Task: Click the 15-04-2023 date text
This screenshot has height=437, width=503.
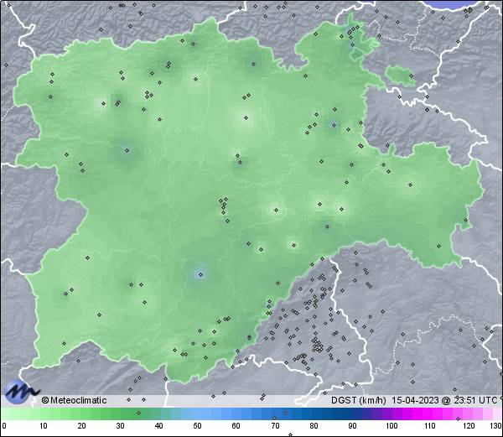Action: [x=415, y=400]
